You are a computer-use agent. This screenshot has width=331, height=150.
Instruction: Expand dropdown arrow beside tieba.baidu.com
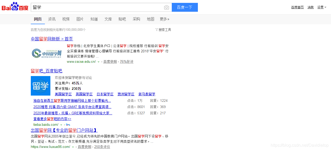coord(61,125)
